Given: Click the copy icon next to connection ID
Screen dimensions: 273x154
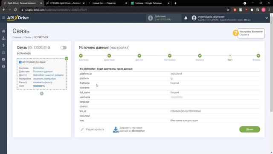Looking at the screenshot, I should pyautogui.click(x=46, y=47).
